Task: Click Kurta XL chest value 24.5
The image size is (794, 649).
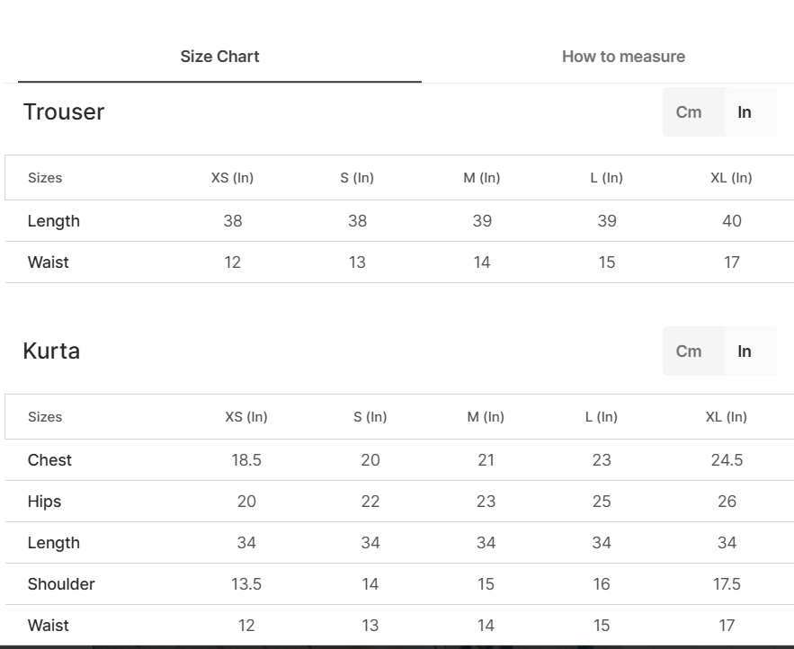Action: pos(727,460)
